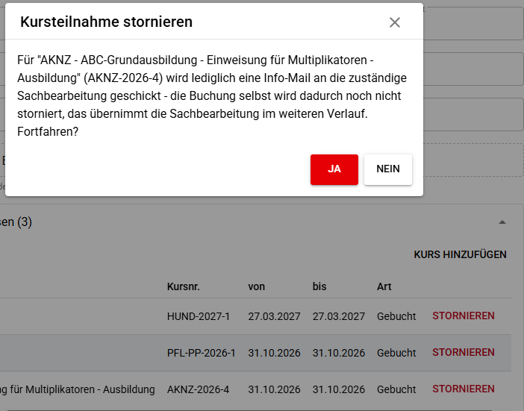
Task: Confirm cancellation with the red JA button
Action: [334, 169]
